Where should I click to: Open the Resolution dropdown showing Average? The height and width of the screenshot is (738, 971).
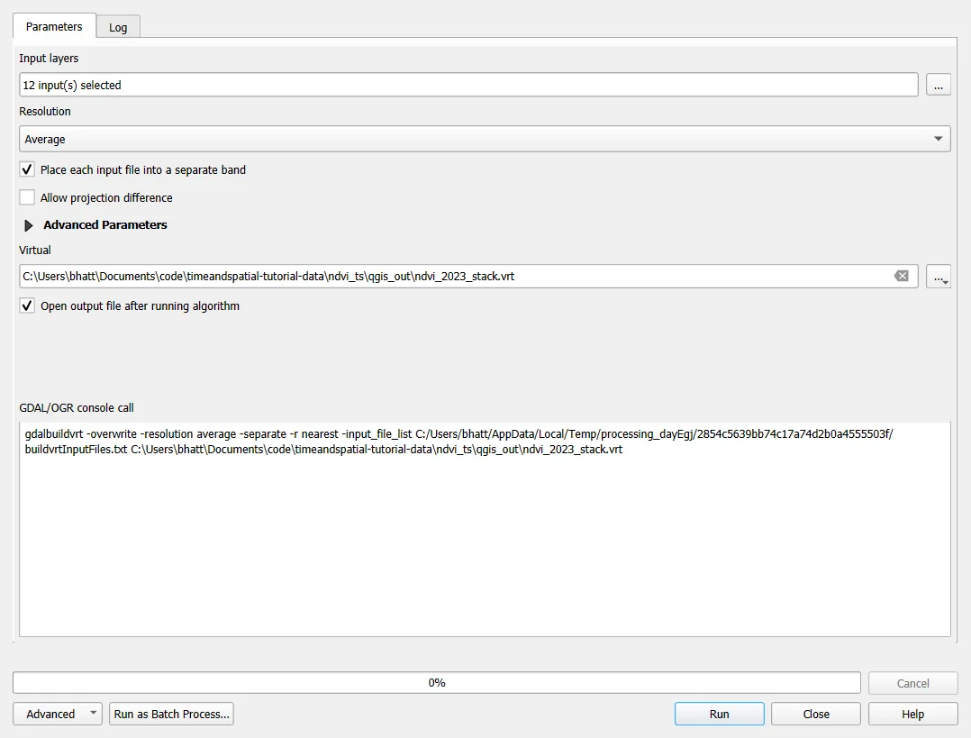pos(485,139)
